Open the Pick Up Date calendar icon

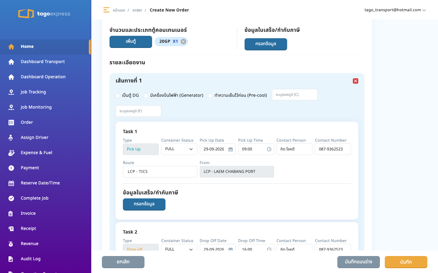click(x=231, y=149)
